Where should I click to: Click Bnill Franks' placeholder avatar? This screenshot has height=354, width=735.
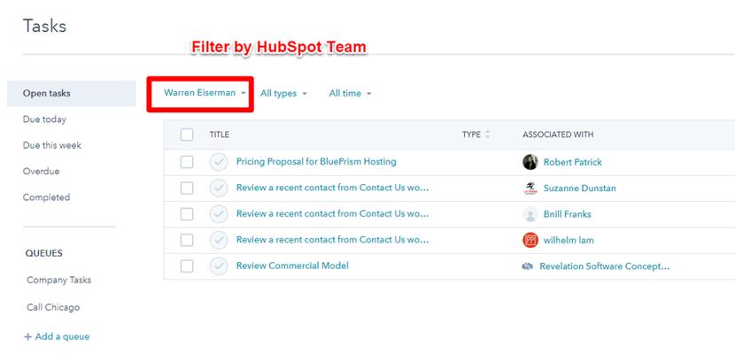(x=530, y=214)
